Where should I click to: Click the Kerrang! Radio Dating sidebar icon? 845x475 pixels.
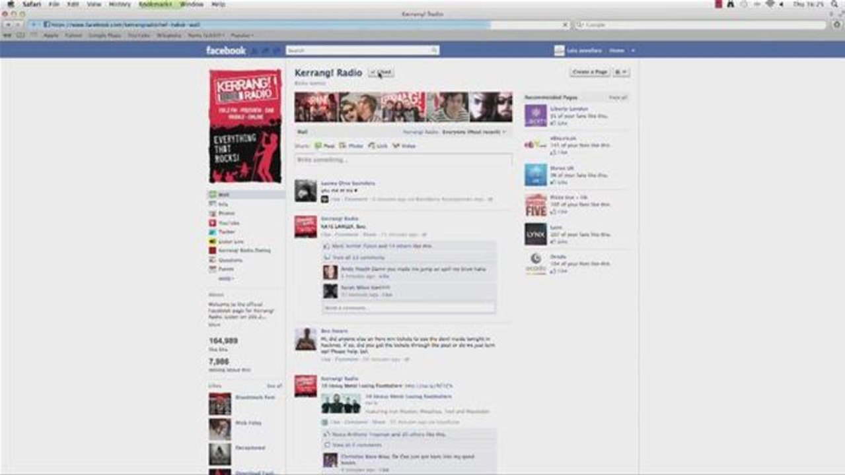pos(212,251)
